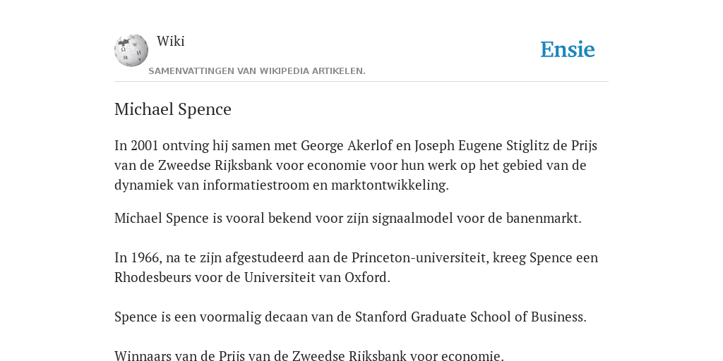The height and width of the screenshot is (361, 723).
Task: Select the Michael Spence heading
Action: [x=173, y=109]
